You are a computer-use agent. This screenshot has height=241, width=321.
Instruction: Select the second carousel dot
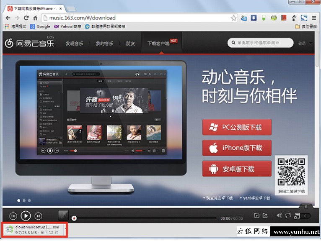coord(24,200)
